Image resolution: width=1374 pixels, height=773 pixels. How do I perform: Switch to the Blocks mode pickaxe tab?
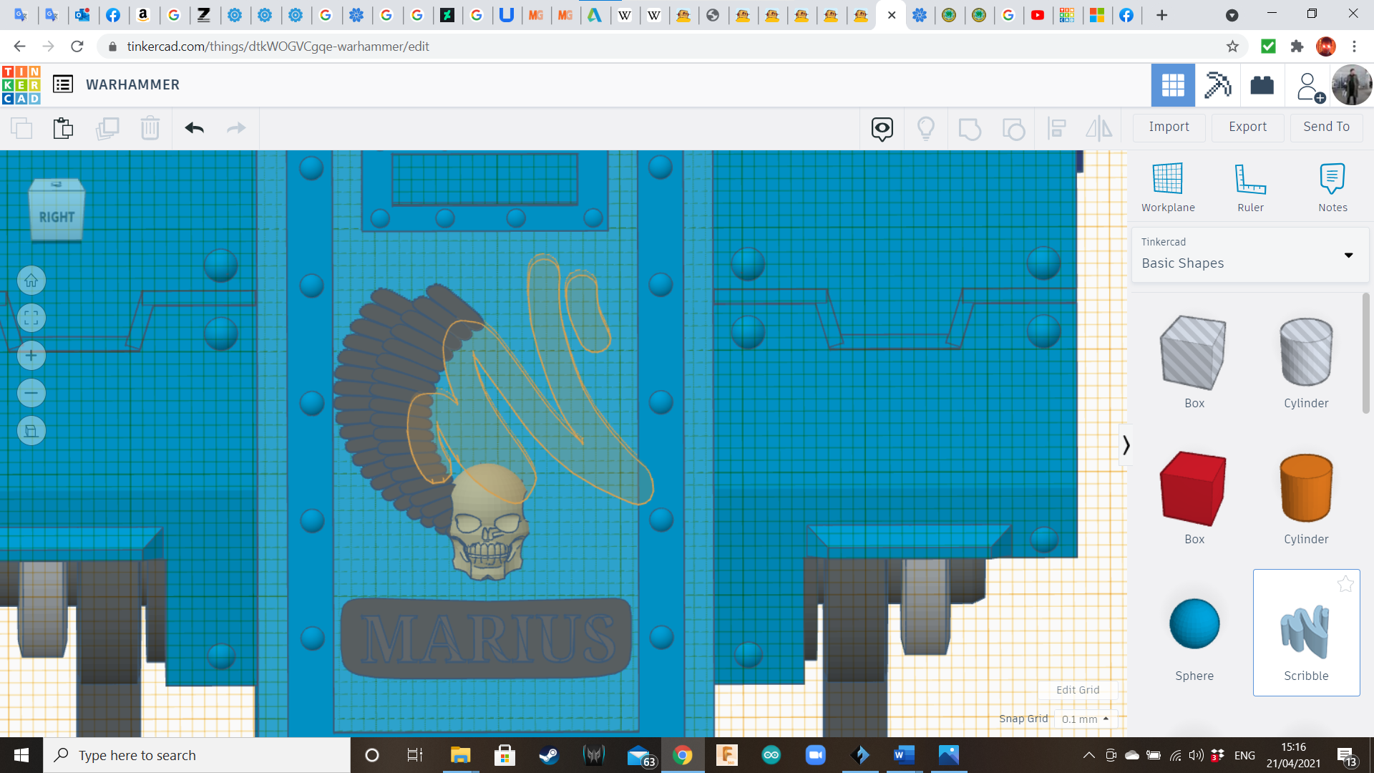coord(1217,85)
